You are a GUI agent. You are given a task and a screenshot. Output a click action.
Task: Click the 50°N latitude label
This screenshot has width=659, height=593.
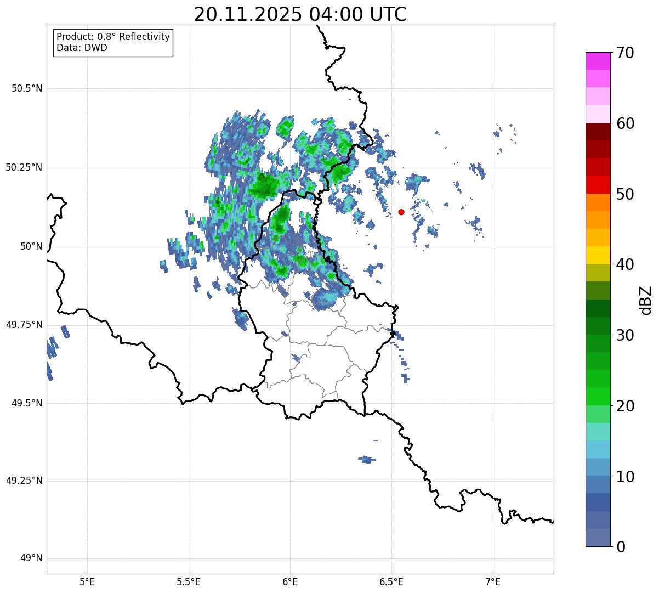[31, 246]
